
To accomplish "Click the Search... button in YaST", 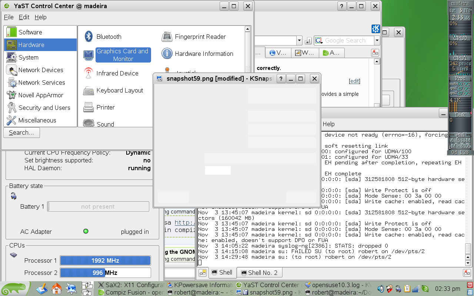I will click(x=21, y=132).
